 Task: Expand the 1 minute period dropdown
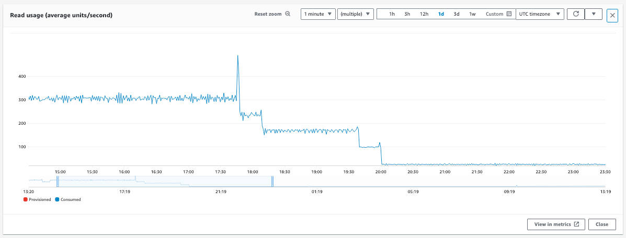pyautogui.click(x=318, y=14)
